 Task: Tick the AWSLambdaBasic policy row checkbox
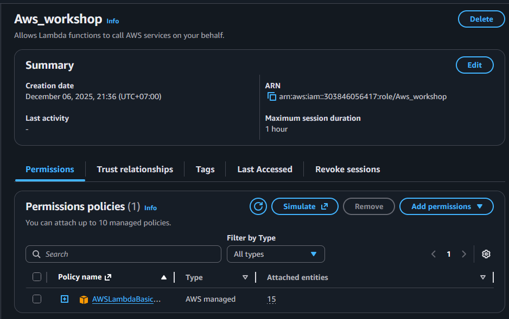[x=37, y=299]
